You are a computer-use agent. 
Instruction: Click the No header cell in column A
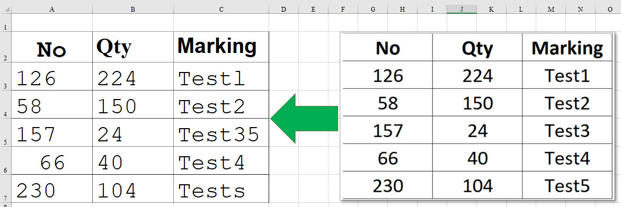pyautogui.click(x=52, y=47)
